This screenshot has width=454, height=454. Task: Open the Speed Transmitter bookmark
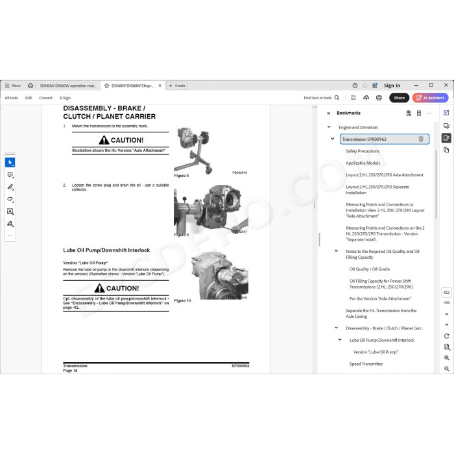click(x=366, y=364)
